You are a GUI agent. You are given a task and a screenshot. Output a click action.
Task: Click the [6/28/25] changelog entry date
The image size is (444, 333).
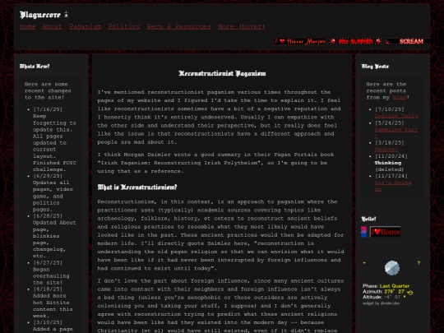tap(48, 215)
